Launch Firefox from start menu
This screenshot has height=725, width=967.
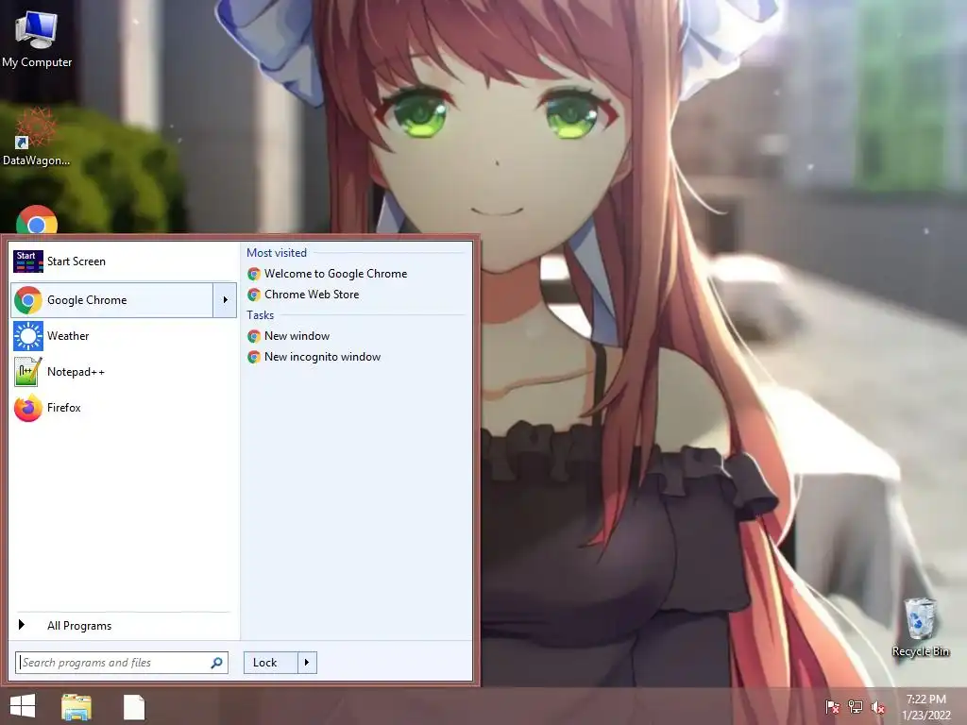[x=124, y=408]
